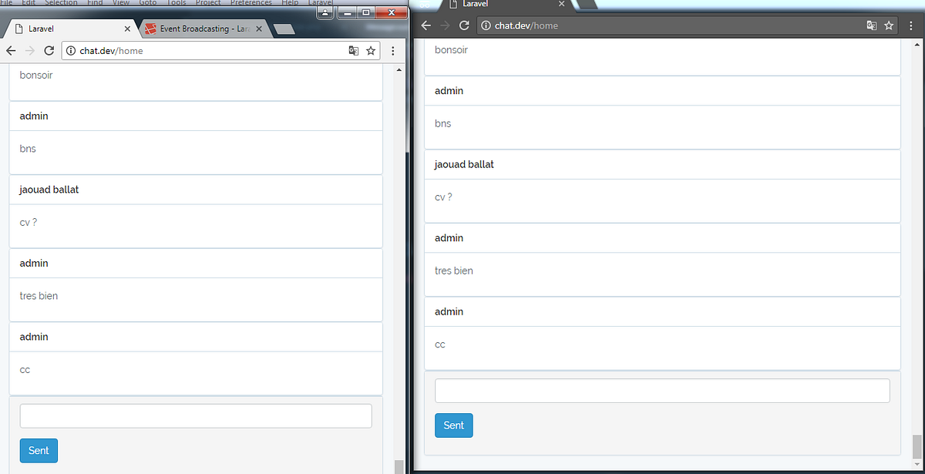Click 'cv ?' message in right window
This screenshot has width=925, height=474.
444,197
